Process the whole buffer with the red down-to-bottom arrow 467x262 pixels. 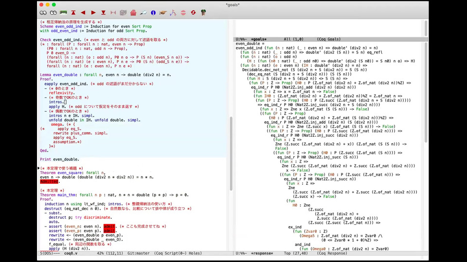pos(103,13)
